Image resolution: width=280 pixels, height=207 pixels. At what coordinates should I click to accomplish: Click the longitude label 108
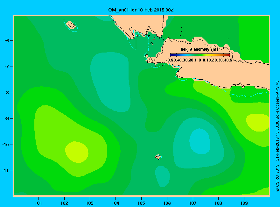pyautogui.click(x=218, y=203)
